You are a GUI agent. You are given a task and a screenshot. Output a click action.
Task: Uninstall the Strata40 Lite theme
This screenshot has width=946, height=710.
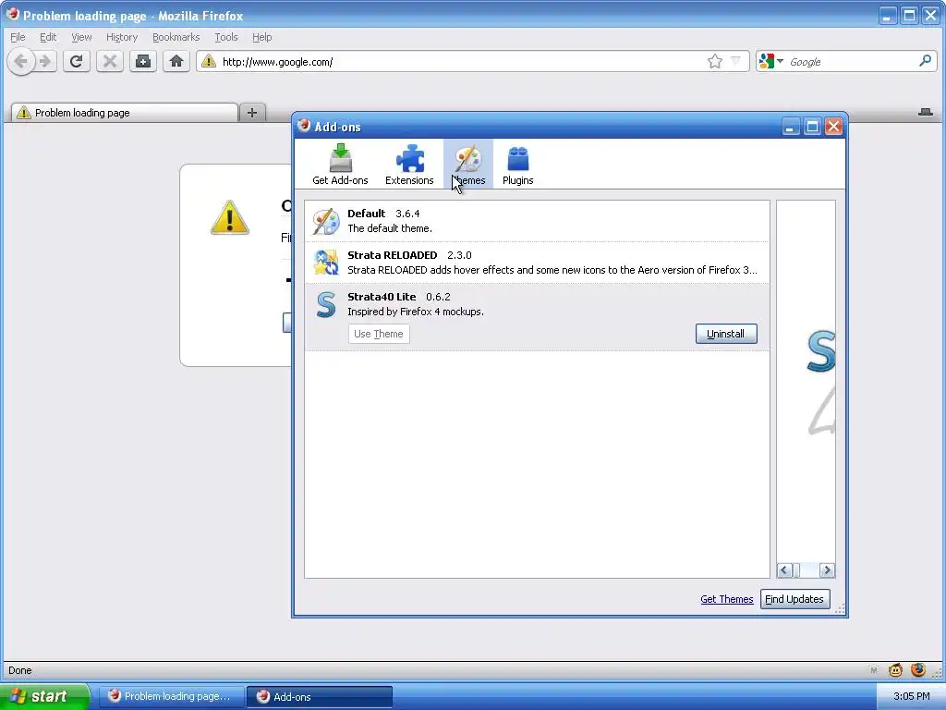coord(726,334)
